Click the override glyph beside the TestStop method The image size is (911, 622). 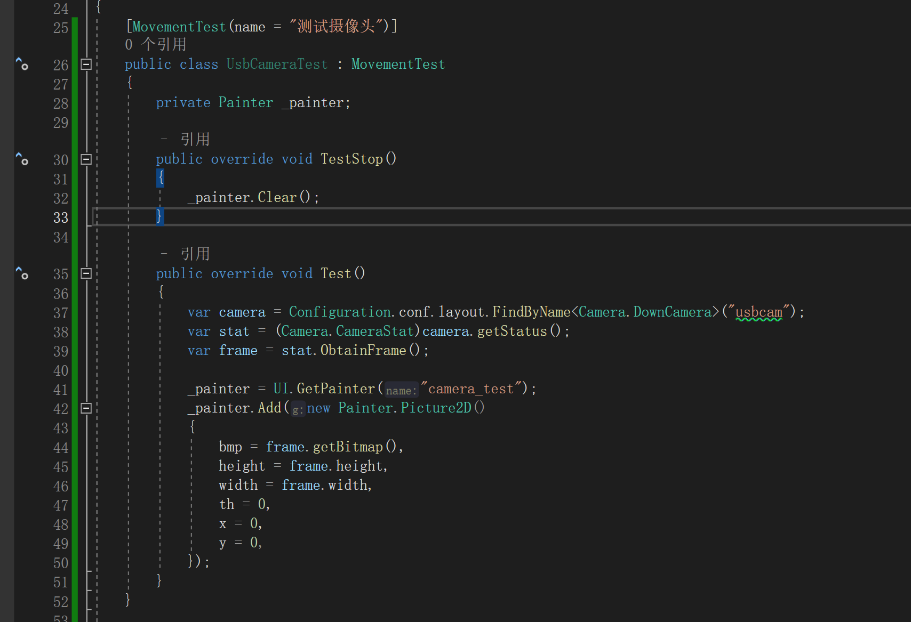pos(22,159)
